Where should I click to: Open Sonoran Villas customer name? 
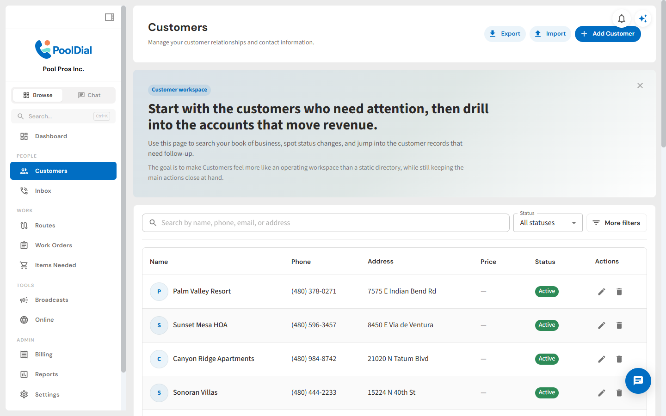(x=195, y=392)
